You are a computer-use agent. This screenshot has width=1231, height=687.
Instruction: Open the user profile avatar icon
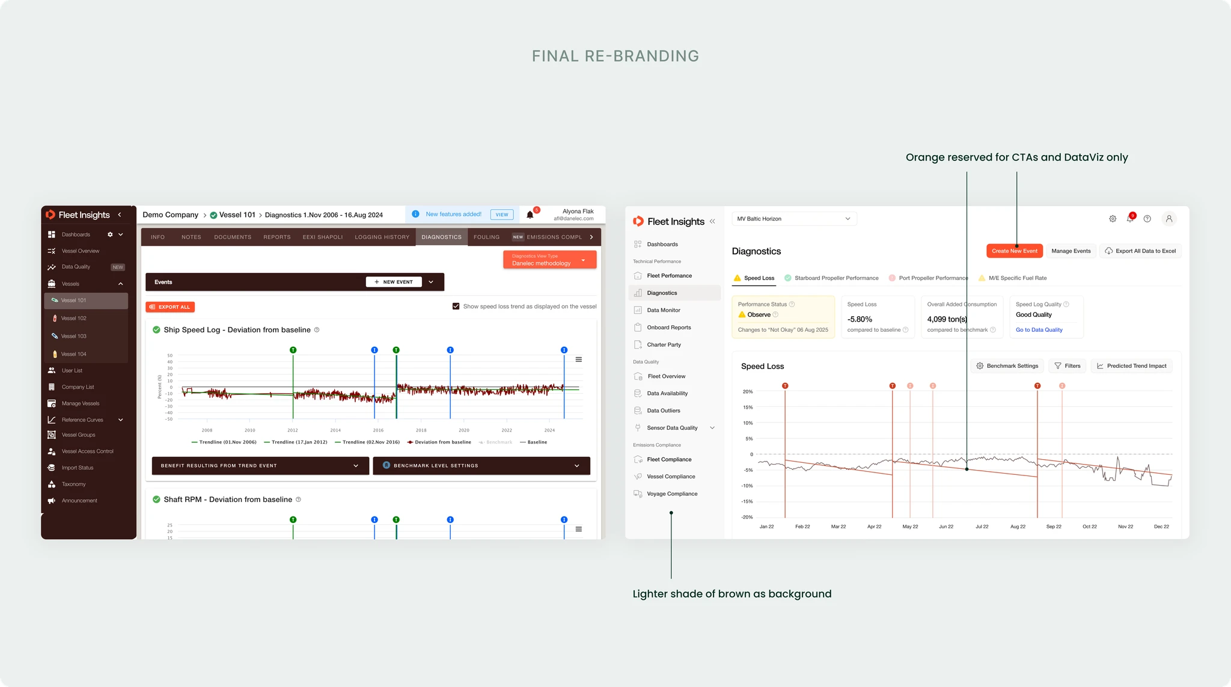point(1169,219)
